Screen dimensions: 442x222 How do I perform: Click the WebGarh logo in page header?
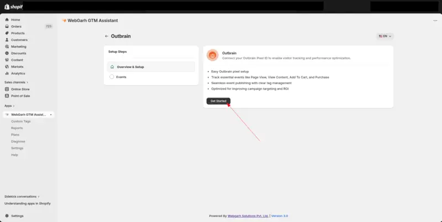[x=64, y=20]
